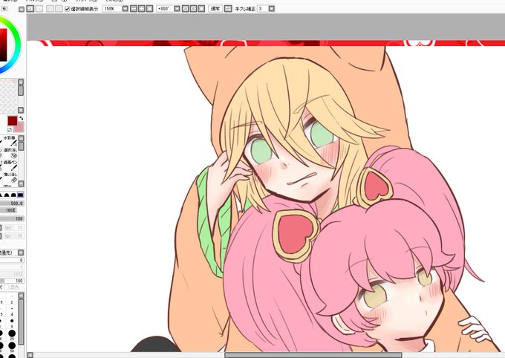Viewport: 505px width, 358px height.
Task: Select the watercolor brush tool
Action: coord(10,141)
